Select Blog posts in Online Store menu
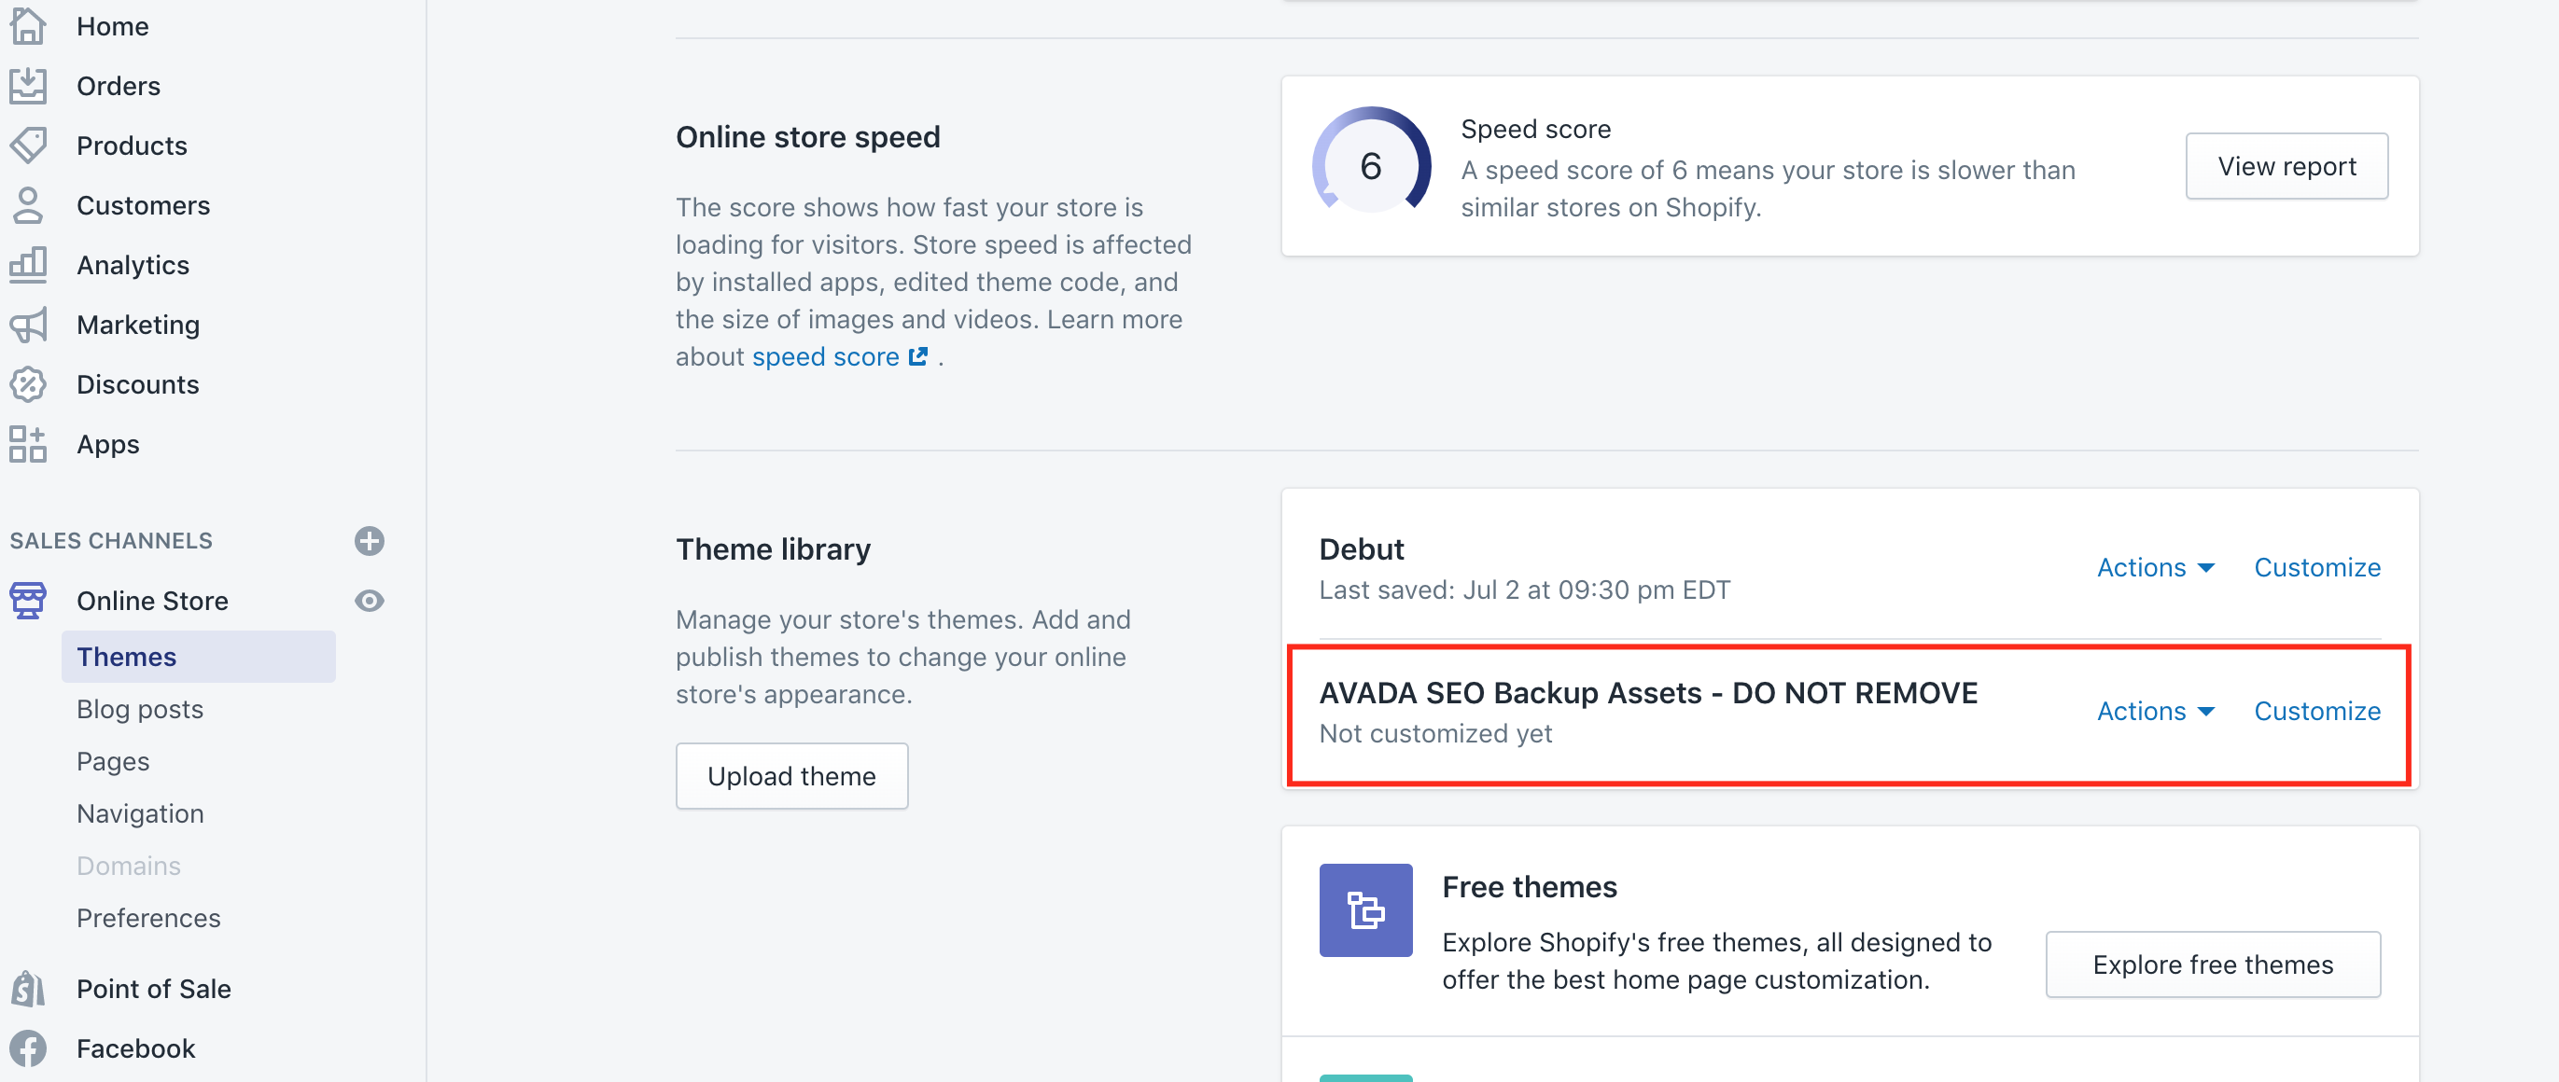 tap(140, 709)
